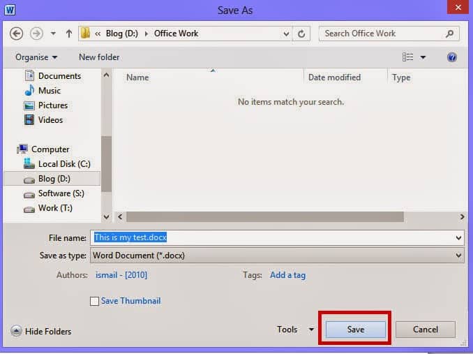The width and height of the screenshot is (473, 354).
Task: Expand the Save as type dropdown
Action: pyautogui.click(x=458, y=256)
